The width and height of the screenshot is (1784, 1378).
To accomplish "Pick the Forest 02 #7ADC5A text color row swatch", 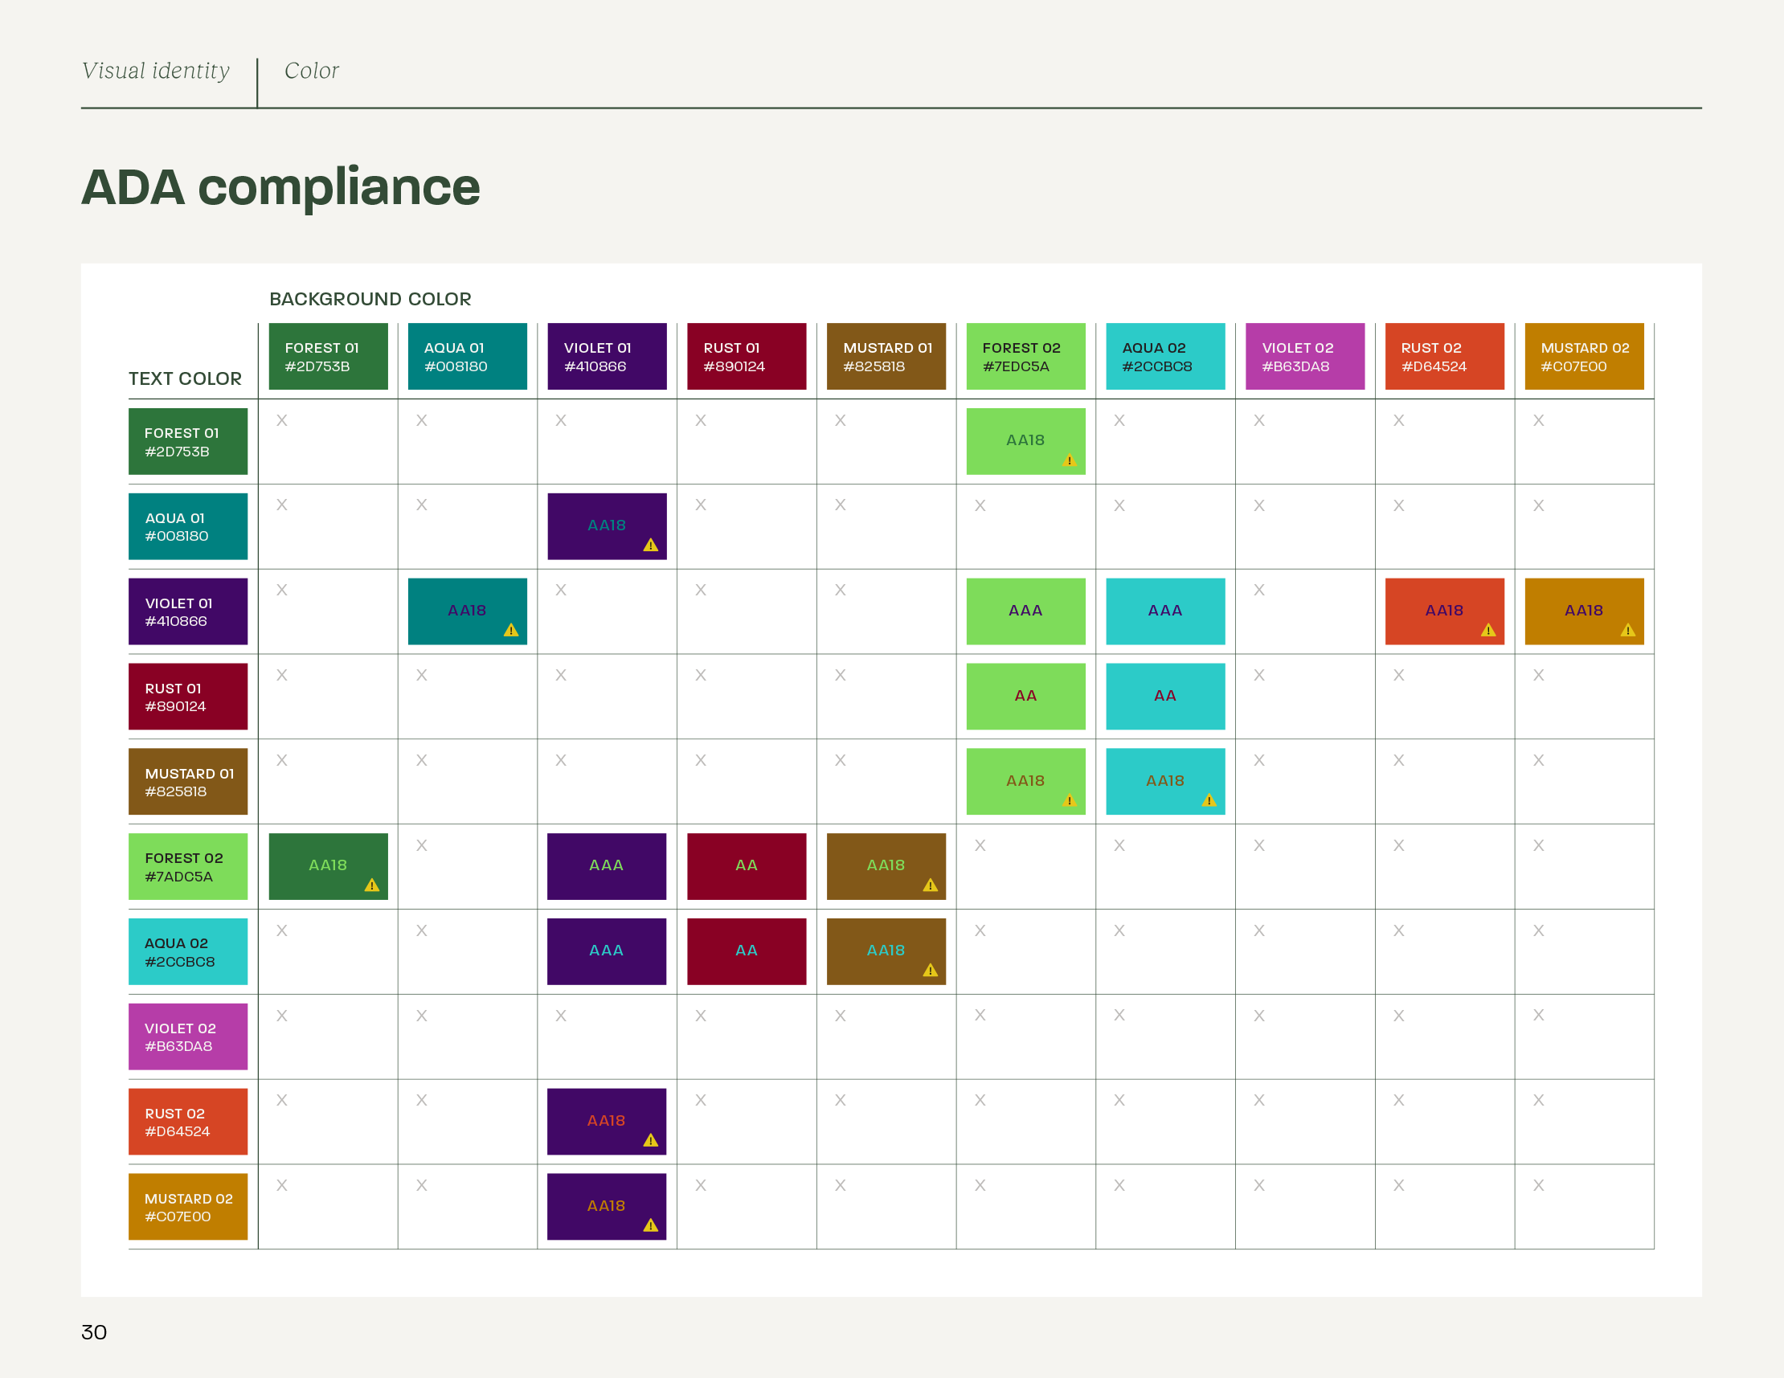I will pos(188,867).
